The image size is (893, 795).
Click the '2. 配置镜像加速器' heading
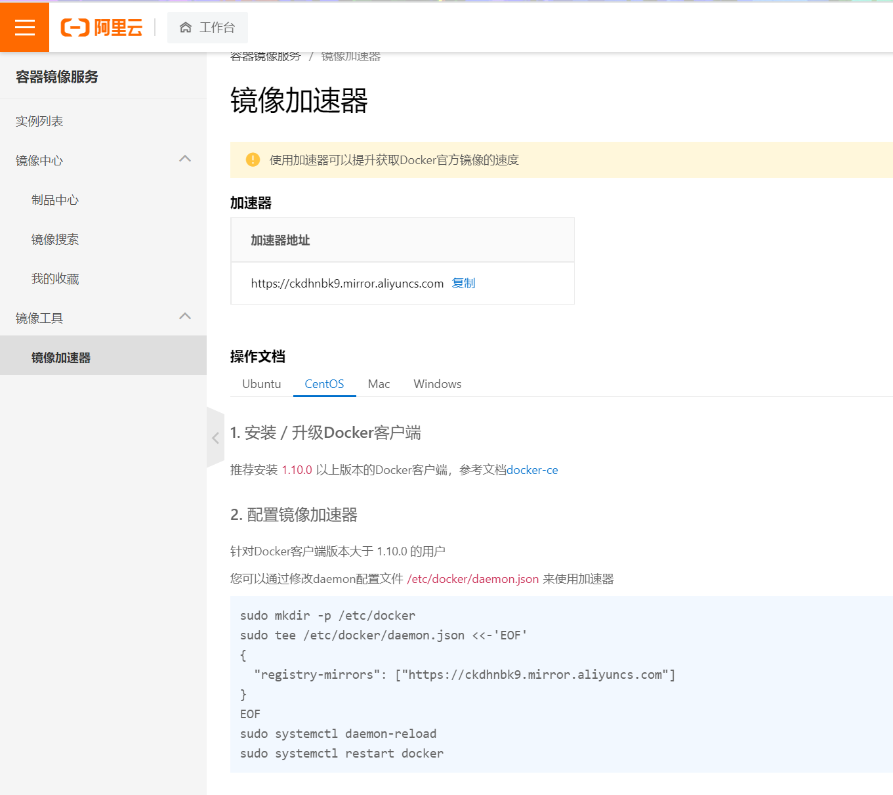click(x=294, y=515)
